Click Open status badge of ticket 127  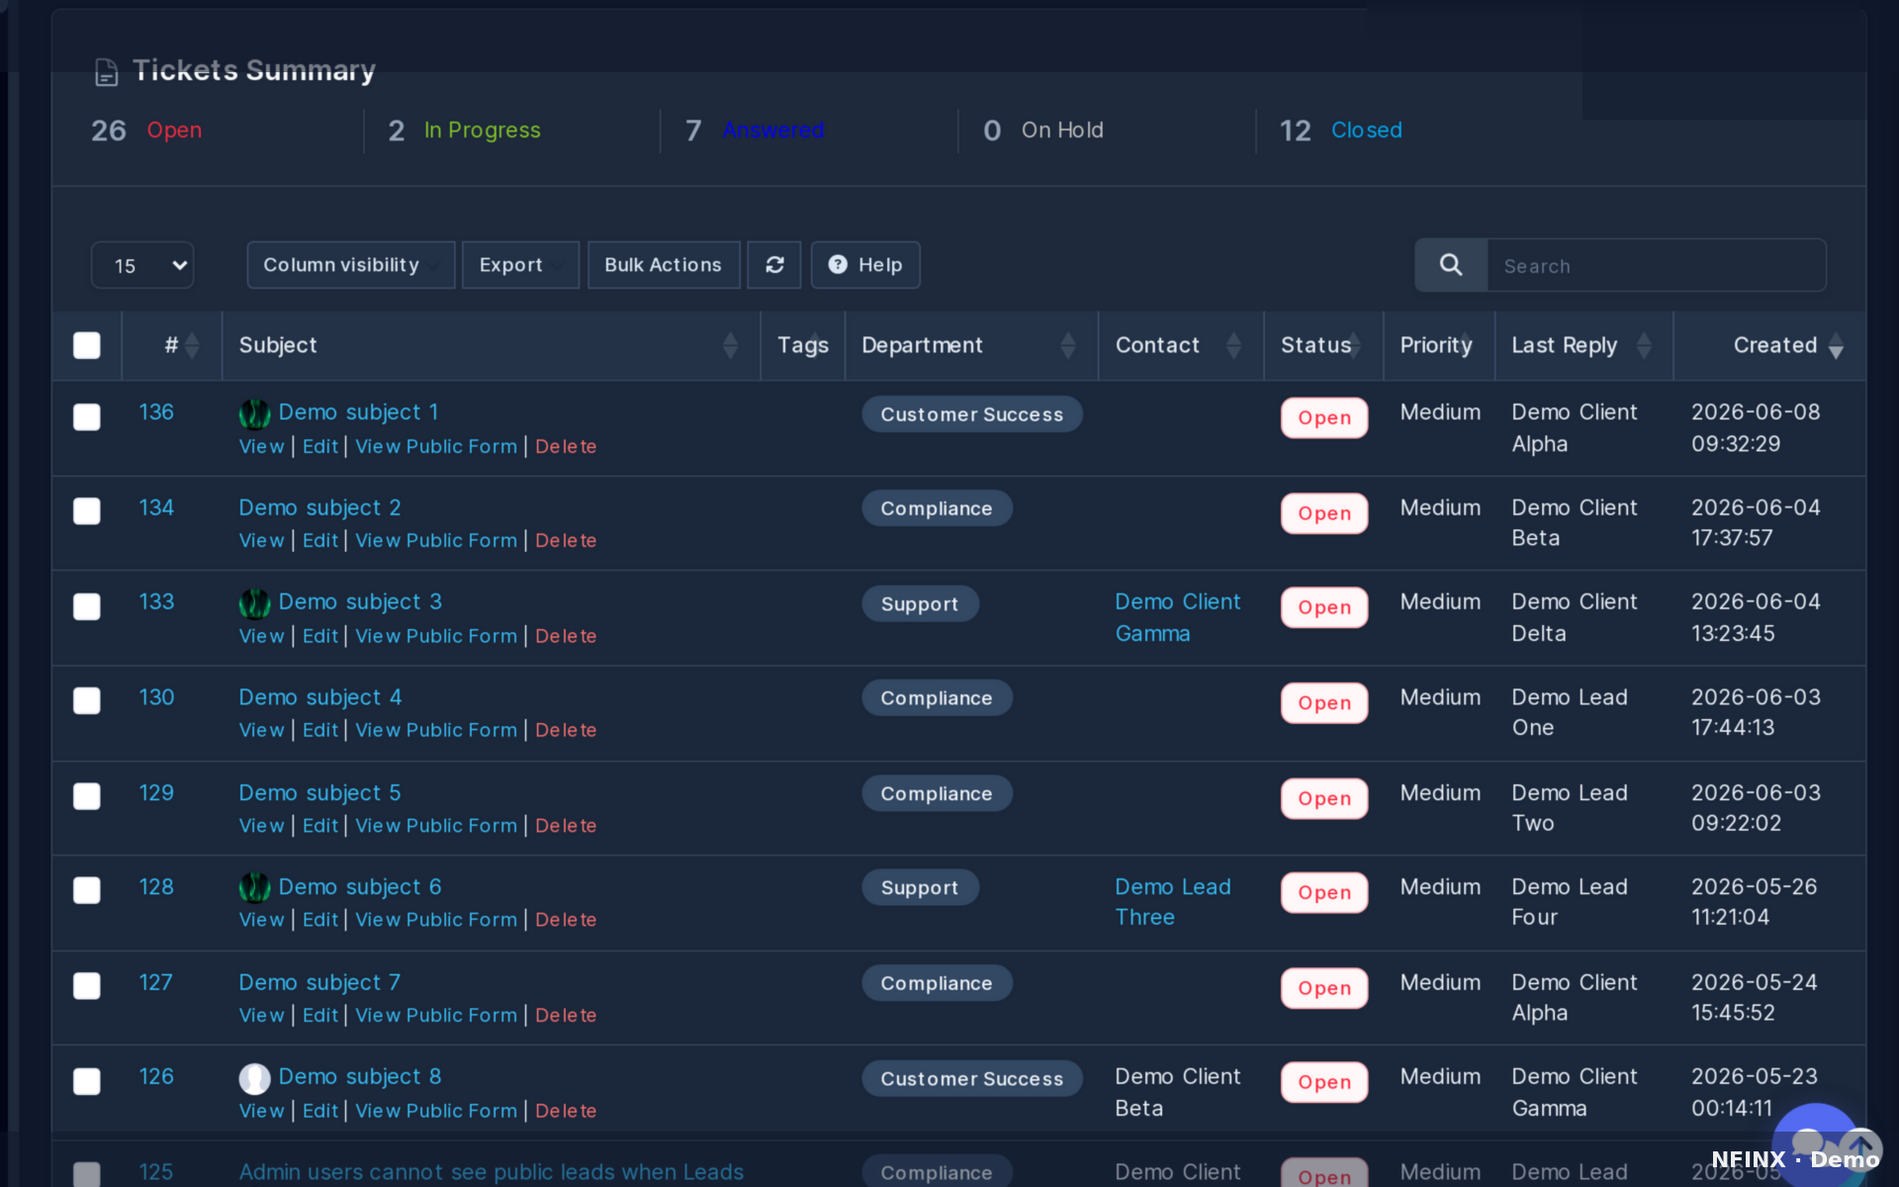pyautogui.click(x=1324, y=988)
